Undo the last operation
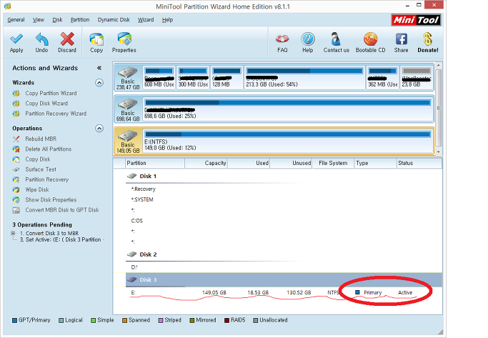 [x=41, y=43]
